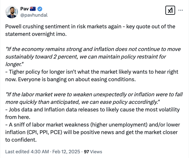Viewport: 189px width, 158px height.
Task: Open Pav's profile picture avatar
Action: coord(12,12)
